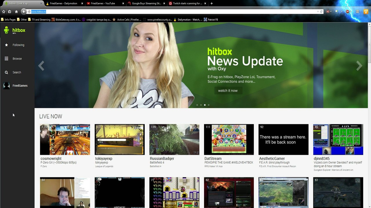Click the Search magnifier icon in sidebar
Image resolution: width=371 pixels, height=208 pixels.
pyautogui.click(x=6, y=73)
